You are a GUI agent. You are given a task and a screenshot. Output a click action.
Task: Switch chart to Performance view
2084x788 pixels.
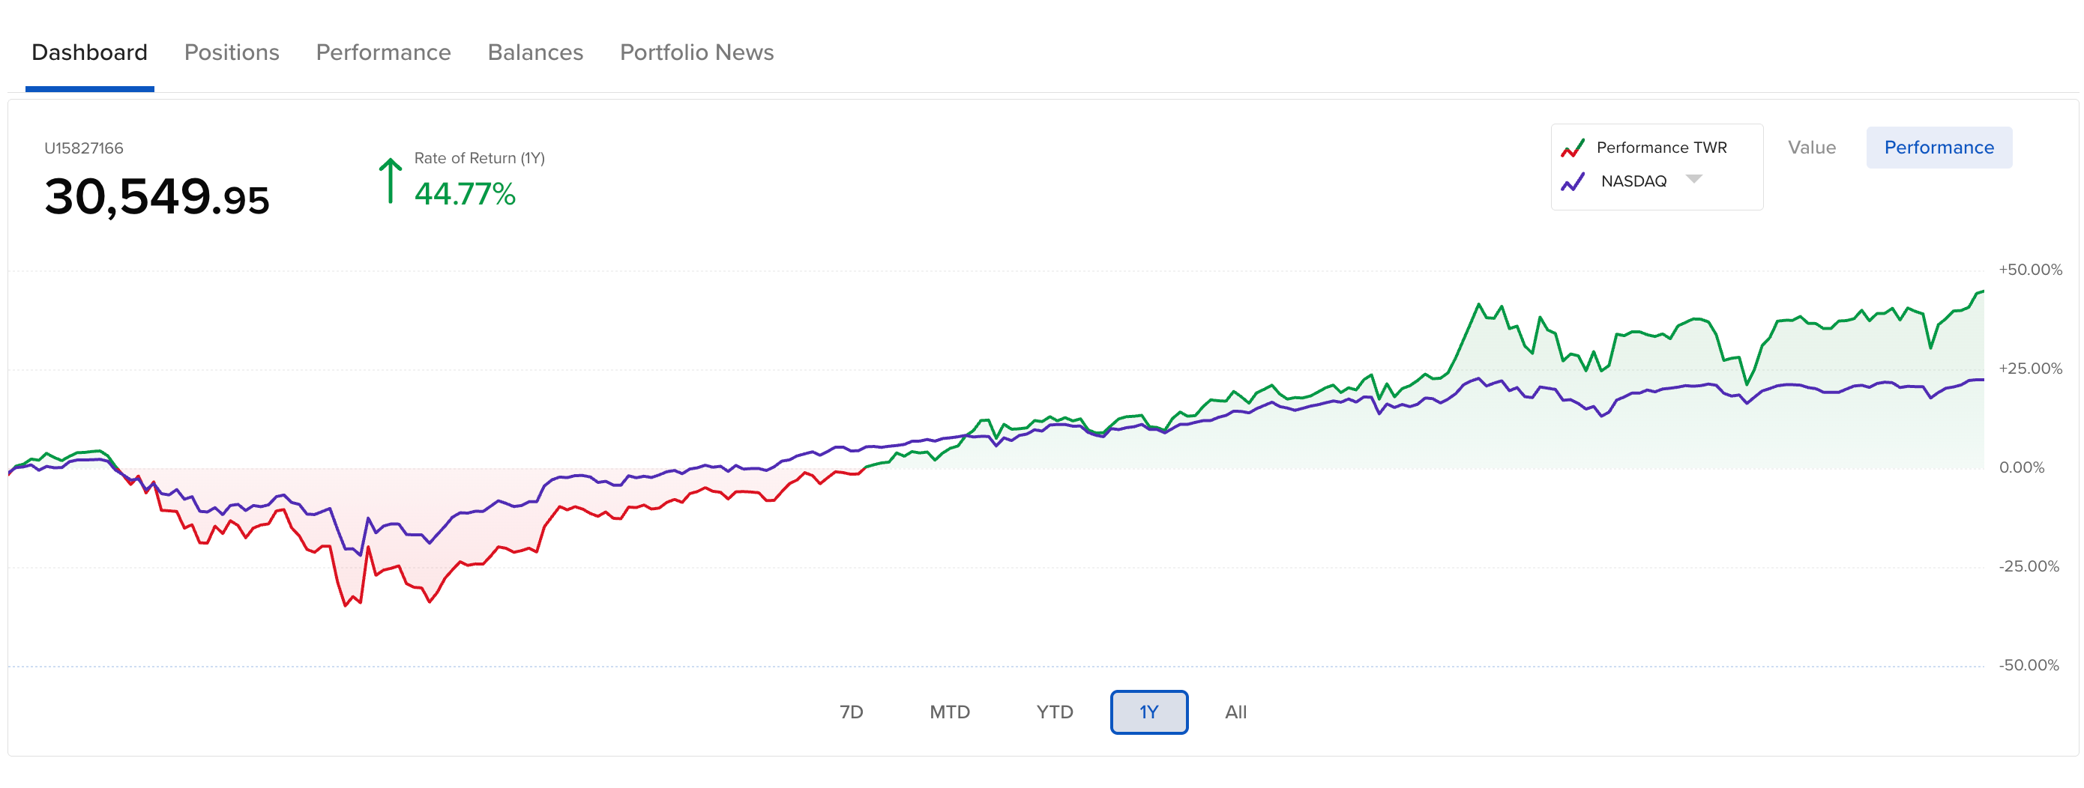1939,148
